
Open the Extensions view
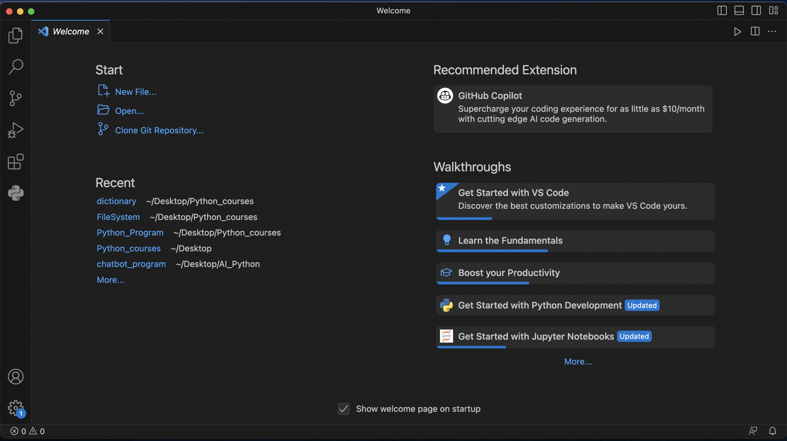15,162
